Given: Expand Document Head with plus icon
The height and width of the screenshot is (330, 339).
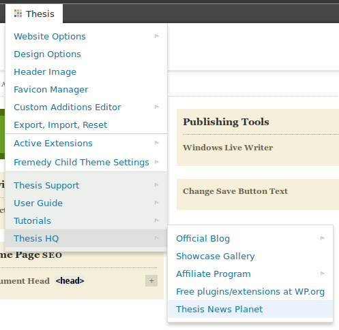Looking at the screenshot, I should [x=151, y=281].
